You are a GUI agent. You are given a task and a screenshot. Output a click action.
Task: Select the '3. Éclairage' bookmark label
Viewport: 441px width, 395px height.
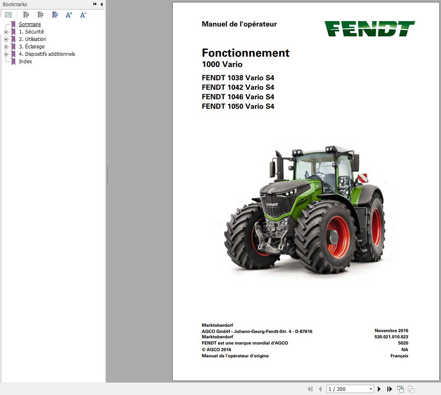tap(31, 46)
